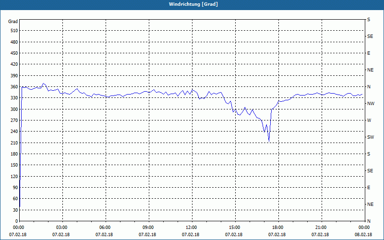The width and height of the screenshot is (384, 240).
Task: Click the 270 label on the degree axis
Action: point(14,120)
